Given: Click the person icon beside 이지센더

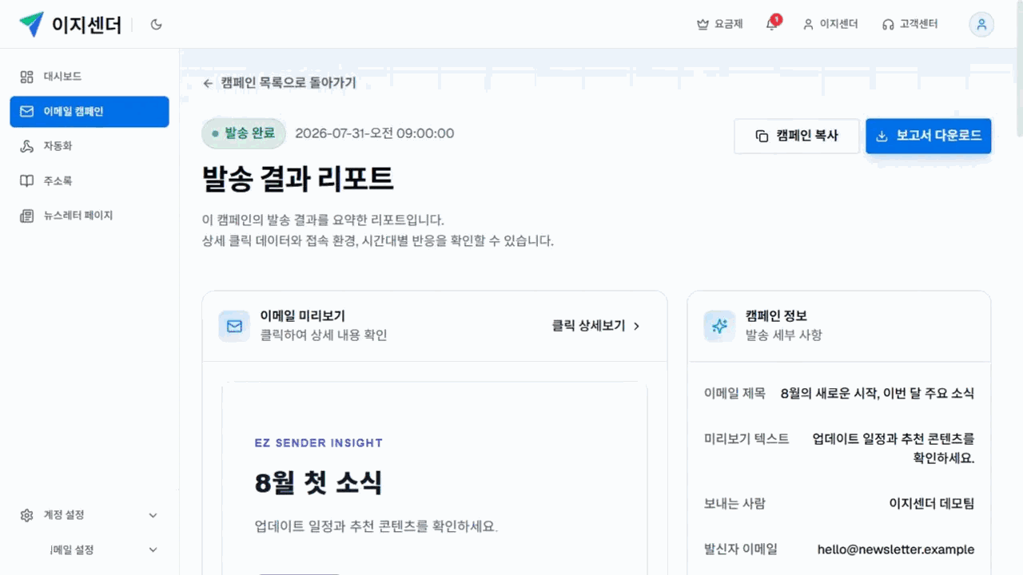Looking at the screenshot, I should pyautogui.click(x=808, y=25).
